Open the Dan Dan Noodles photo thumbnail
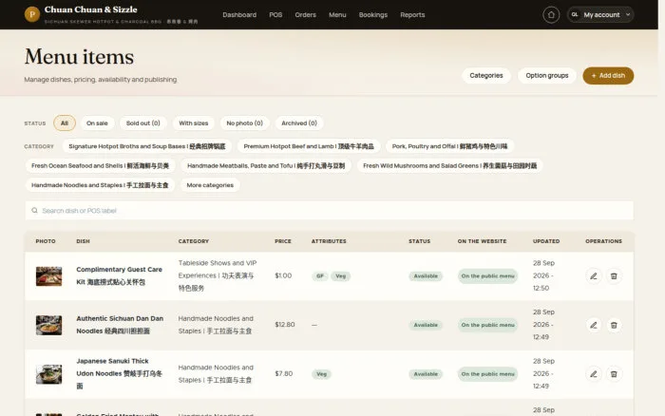Viewport: 665px width, 416px height. 48,325
